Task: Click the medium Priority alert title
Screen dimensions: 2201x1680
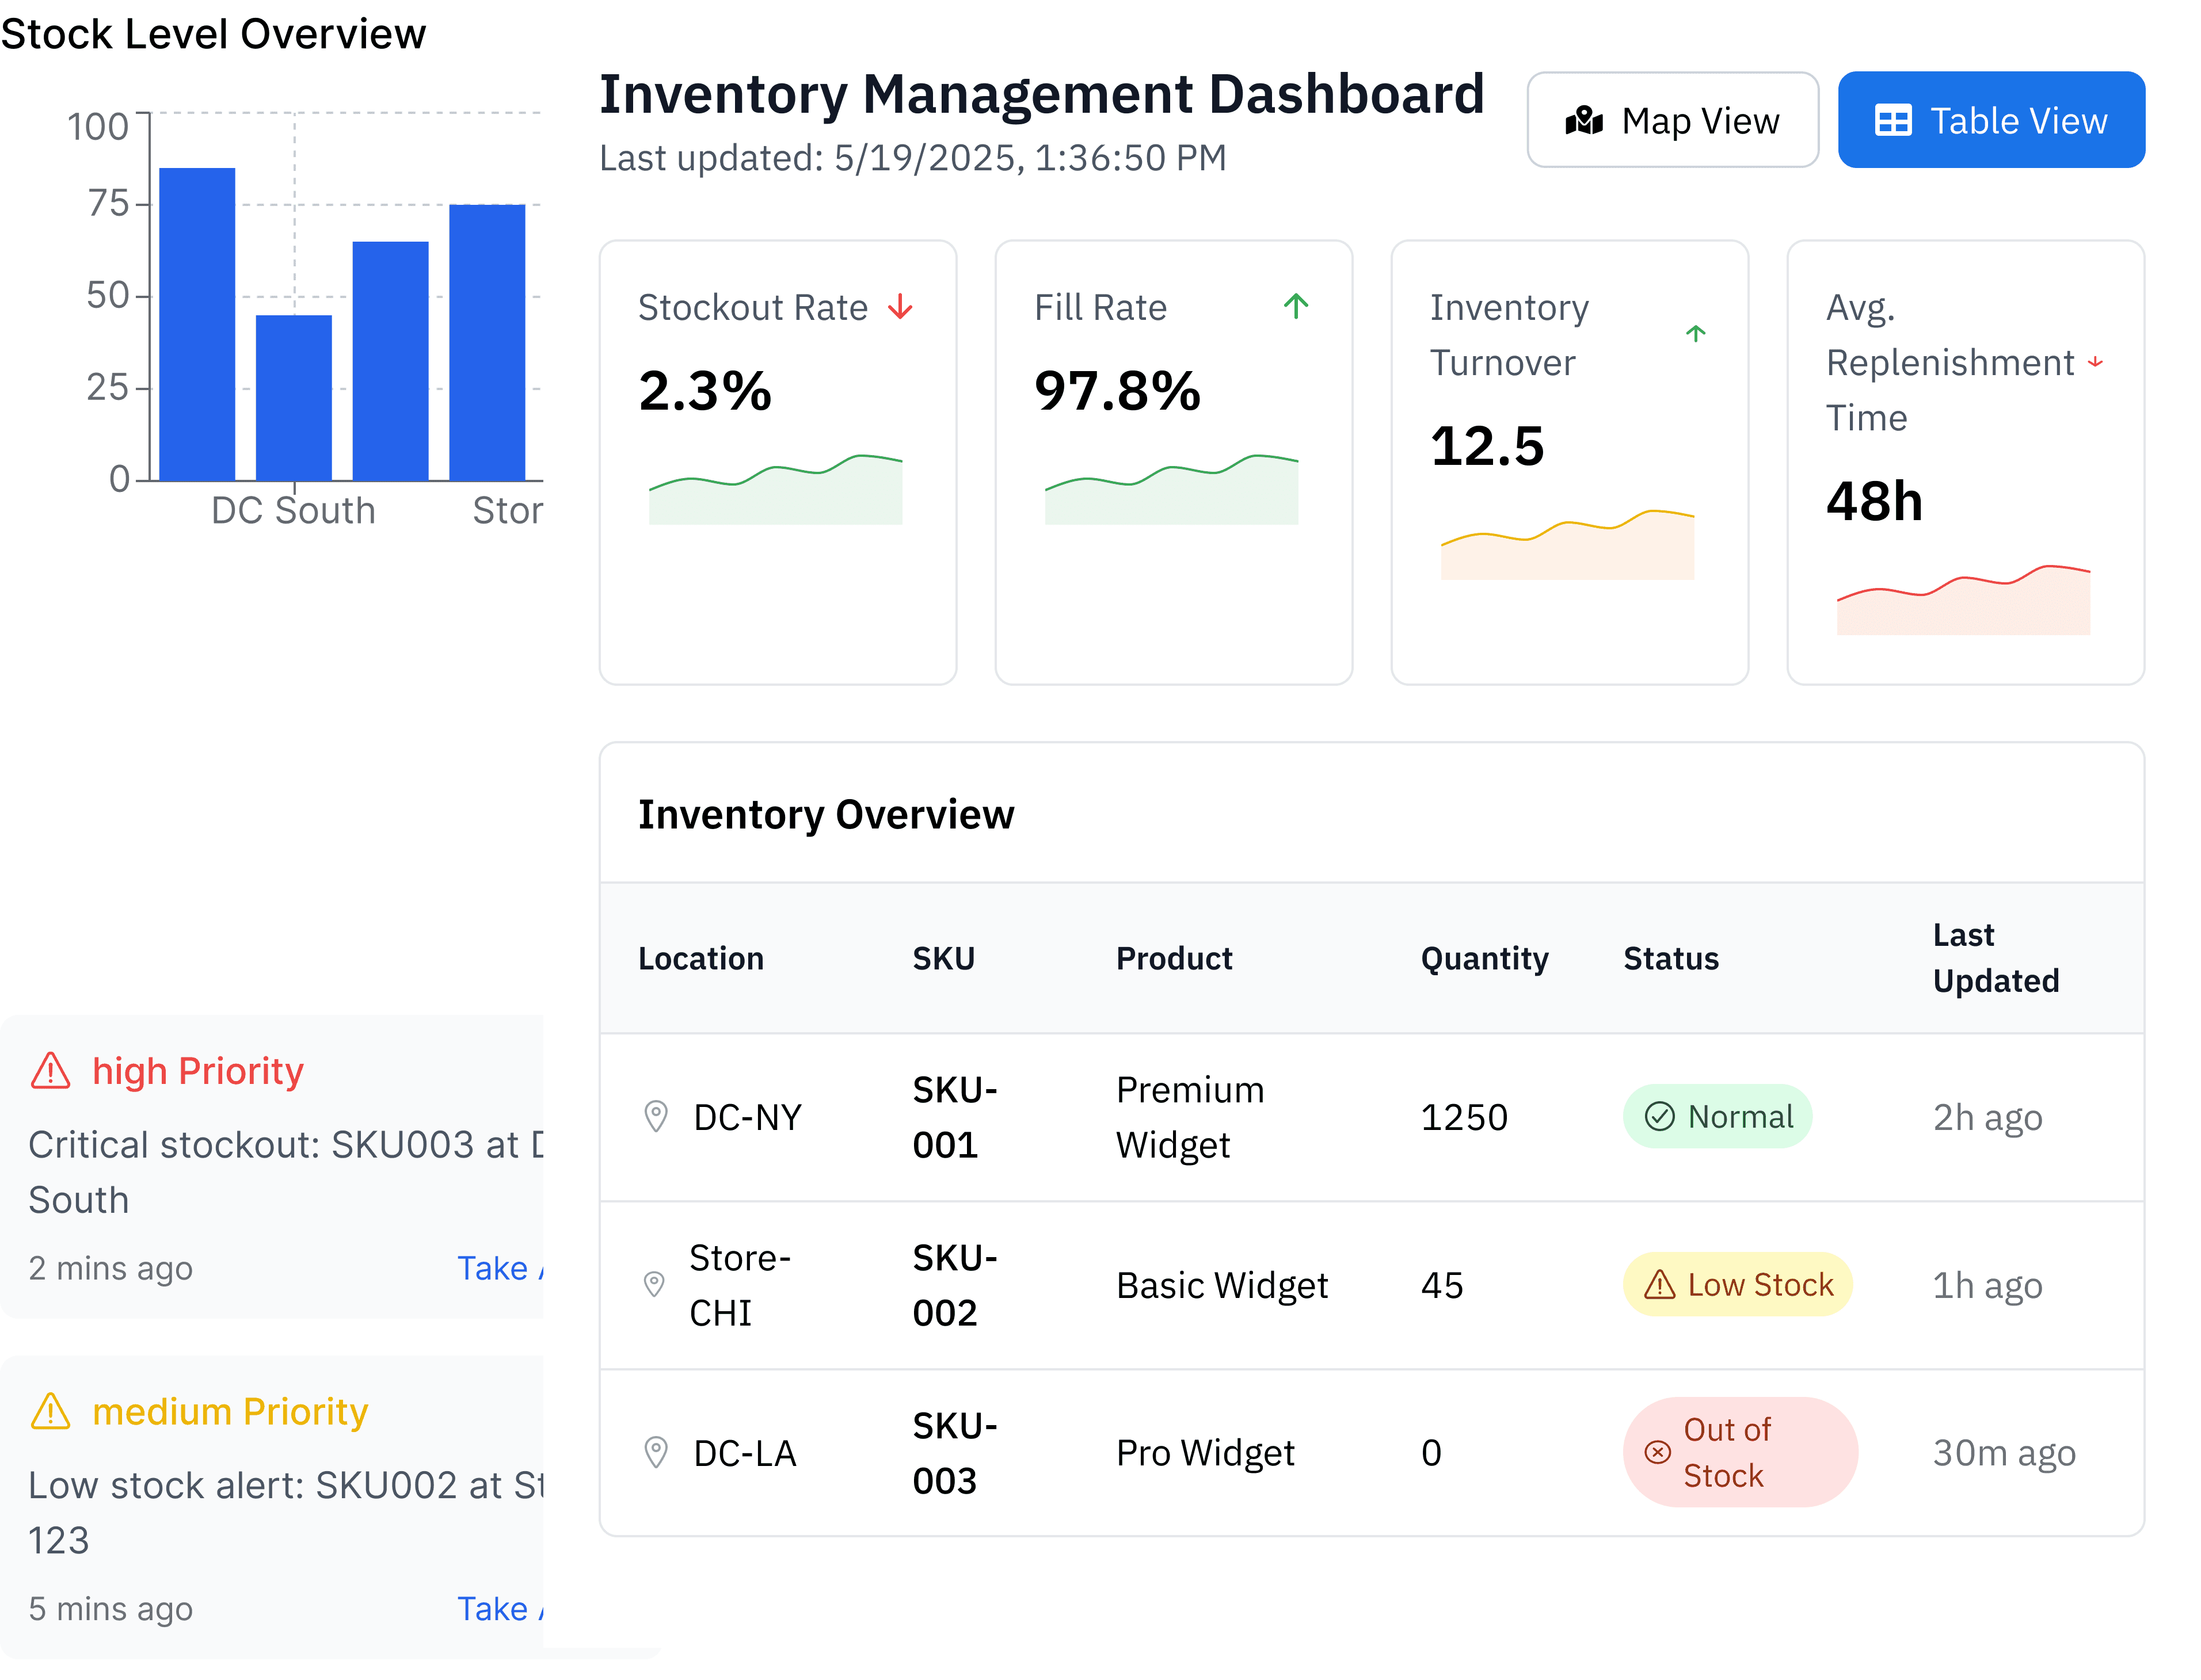Action: pyautogui.click(x=230, y=1411)
